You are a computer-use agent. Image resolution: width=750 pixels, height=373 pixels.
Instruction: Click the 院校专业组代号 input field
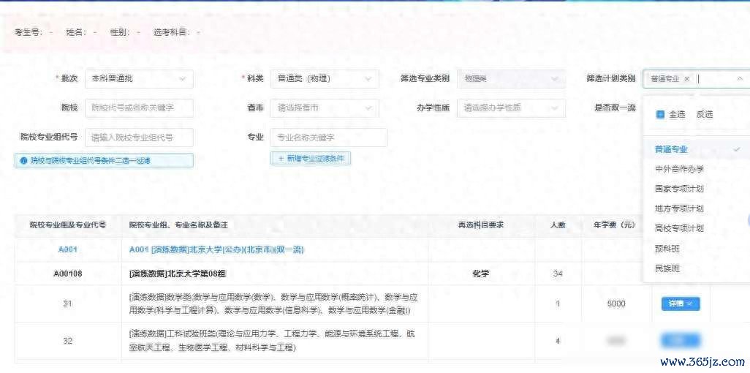click(x=139, y=137)
